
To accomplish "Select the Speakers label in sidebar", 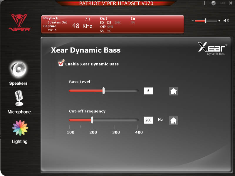I will [18, 83].
